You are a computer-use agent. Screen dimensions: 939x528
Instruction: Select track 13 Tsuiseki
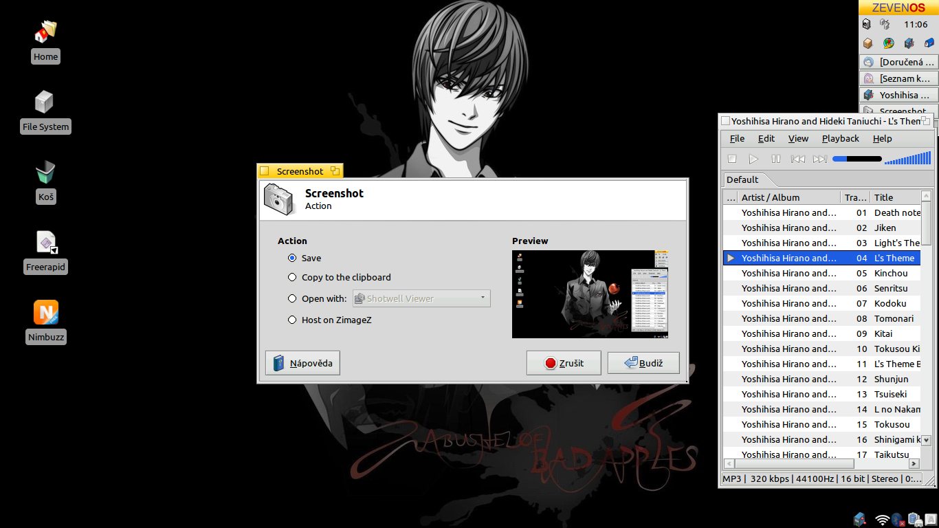pos(821,394)
